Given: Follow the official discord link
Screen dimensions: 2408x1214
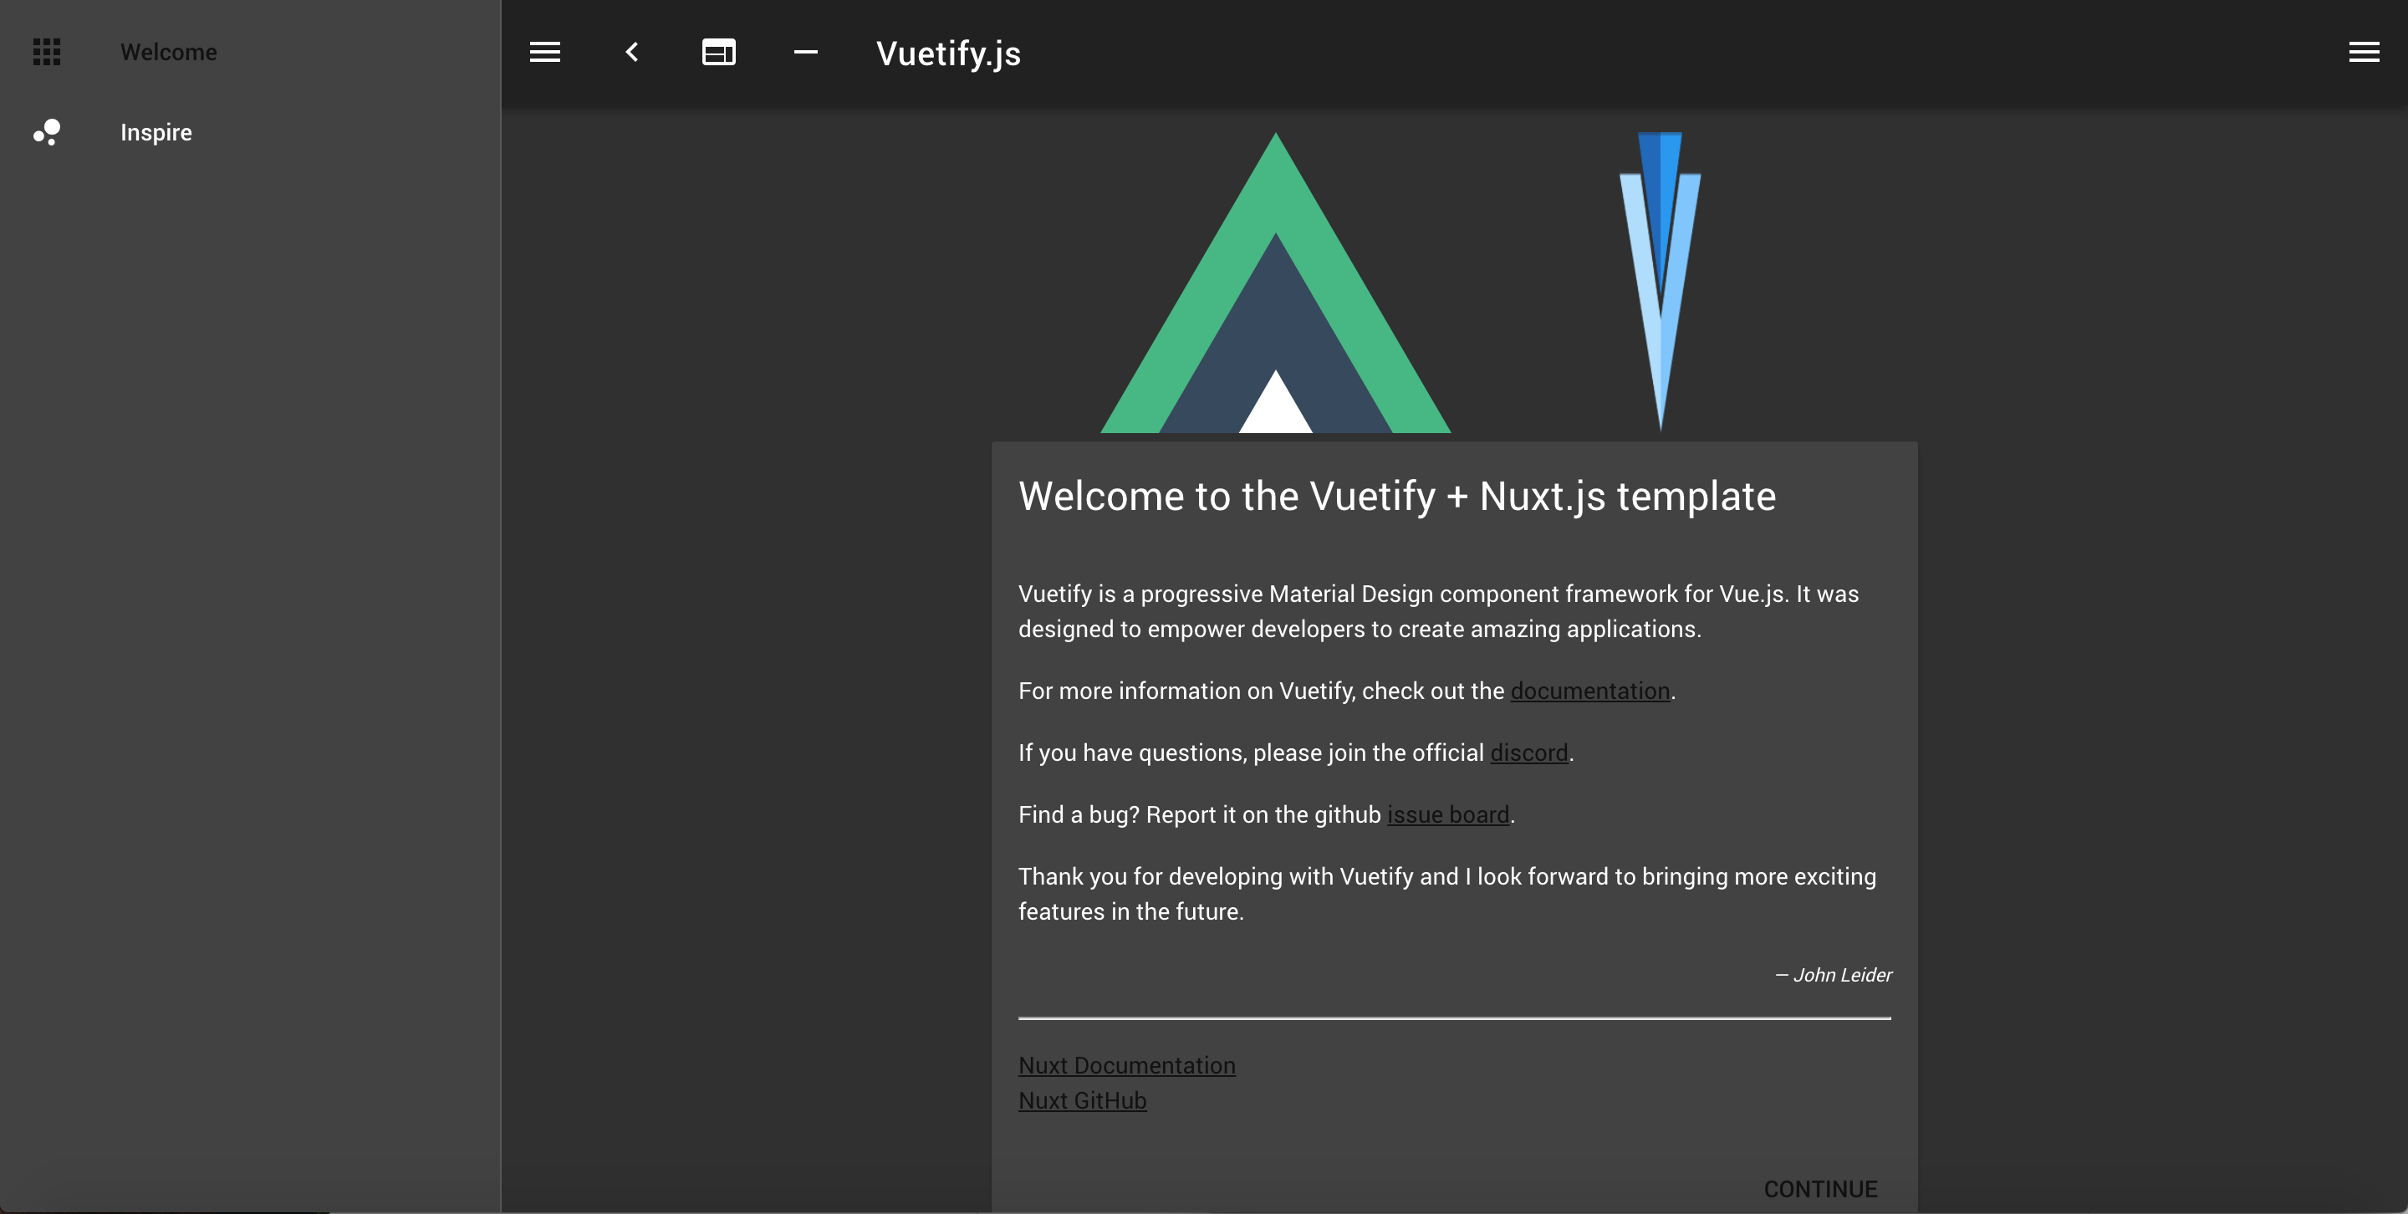Looking at the screenshot, I should pos(1528,752).
